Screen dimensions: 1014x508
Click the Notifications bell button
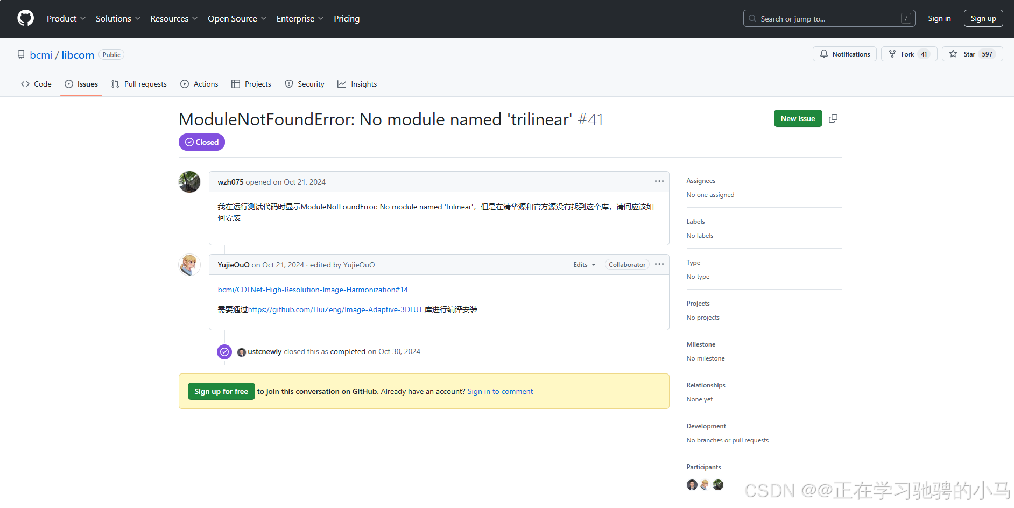(844, 54)
